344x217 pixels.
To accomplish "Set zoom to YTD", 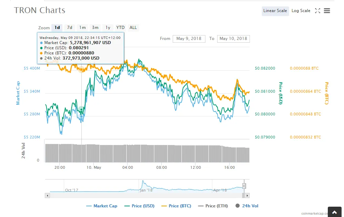I will tap(120, 28).
